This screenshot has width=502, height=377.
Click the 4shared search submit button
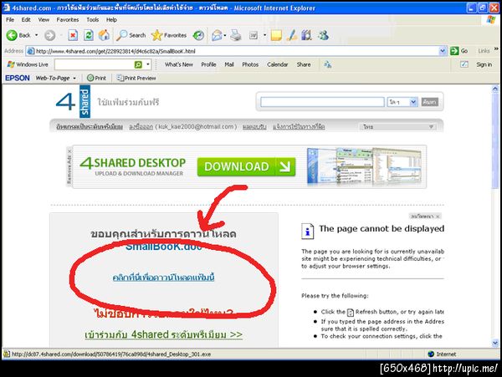(x=429, y=102)
